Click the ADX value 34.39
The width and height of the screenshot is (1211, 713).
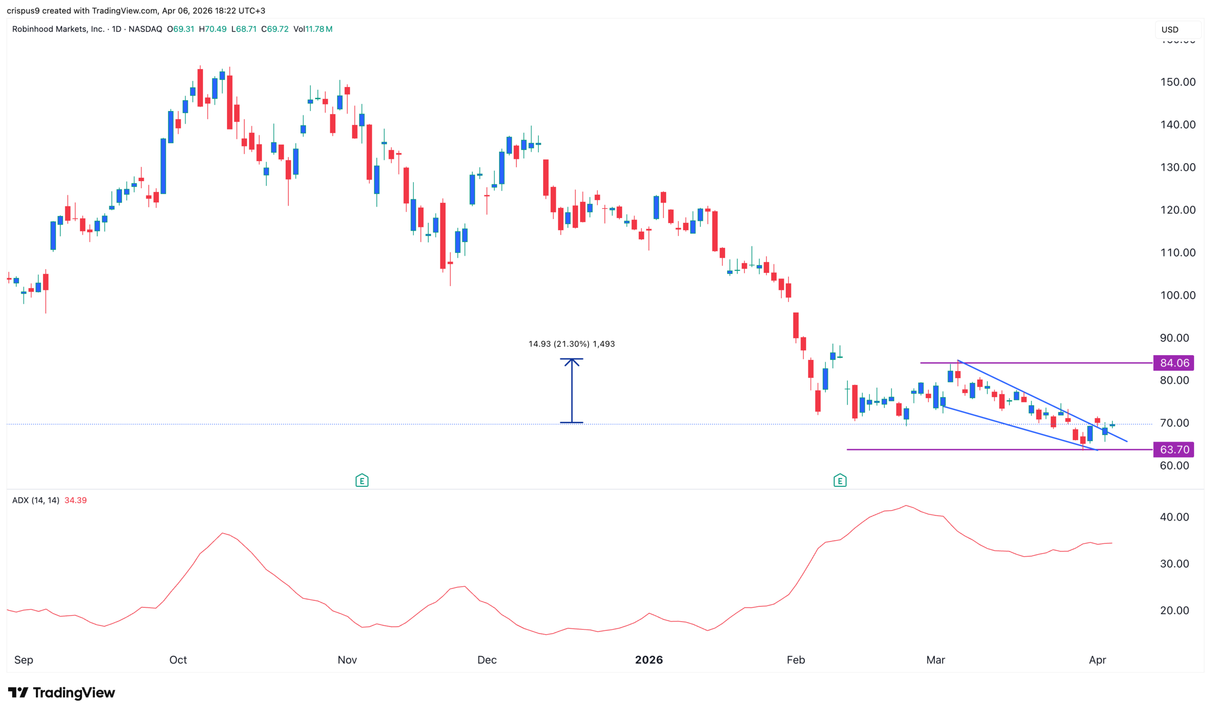(75, 500)
